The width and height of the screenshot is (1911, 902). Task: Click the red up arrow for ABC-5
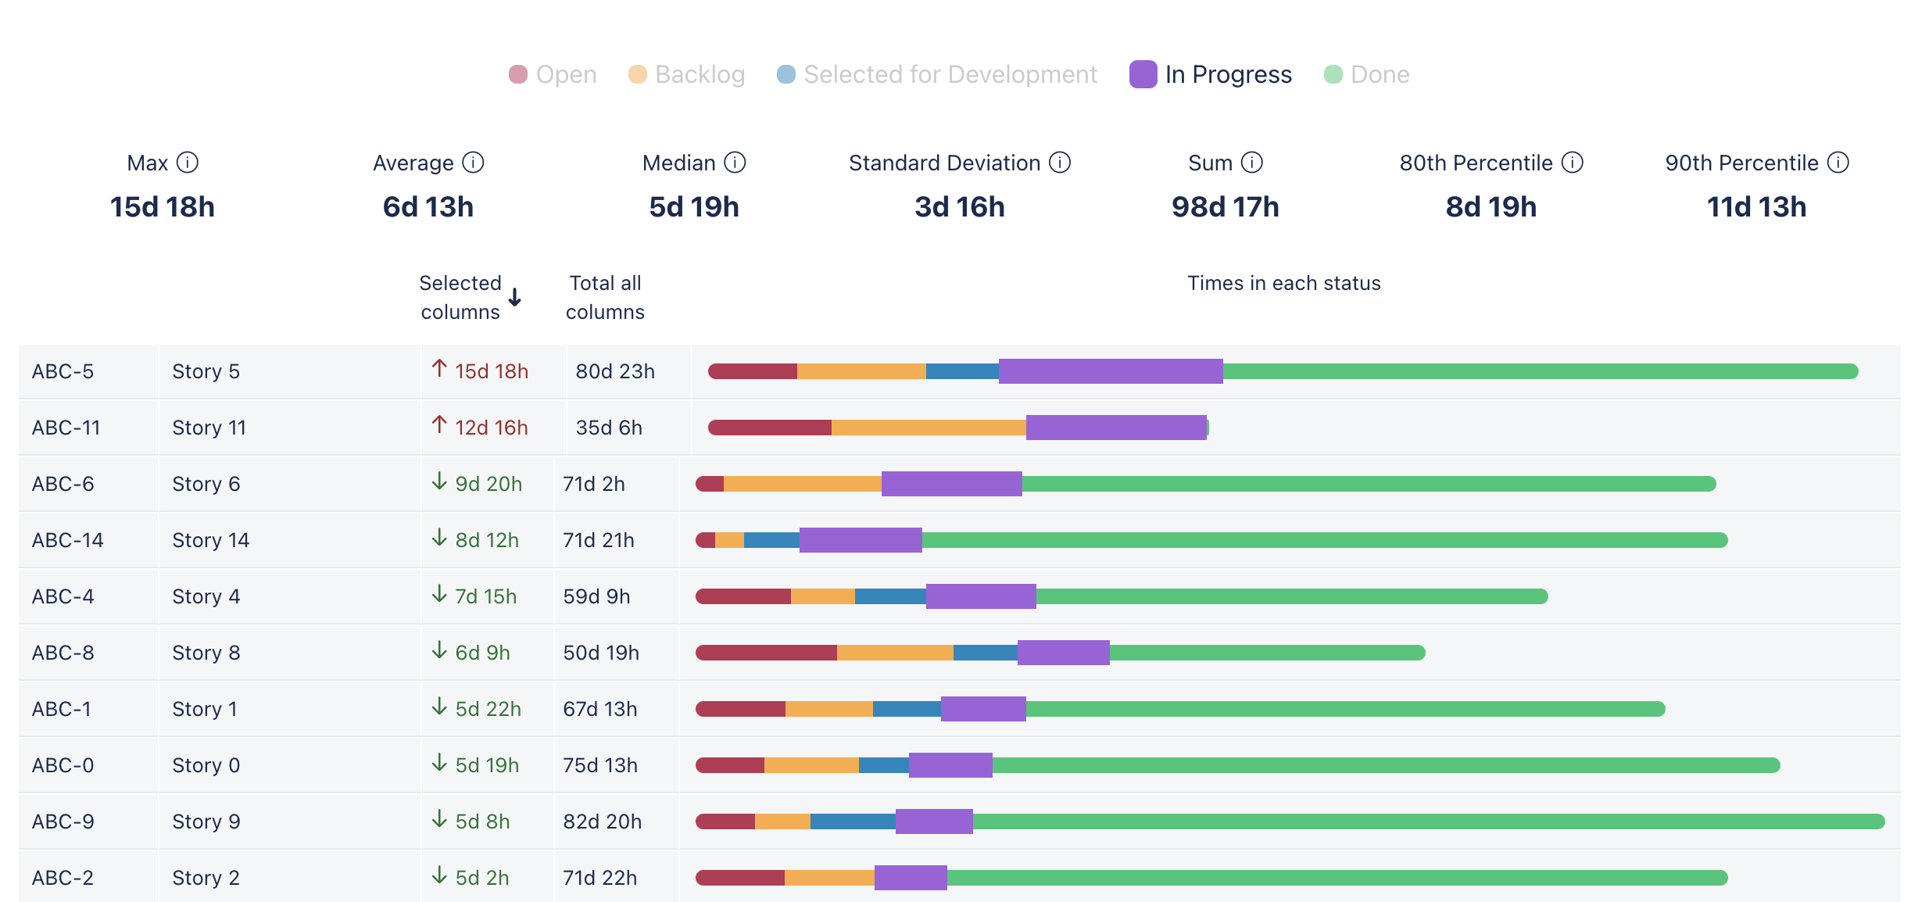pyautogui.click(x=439, y=369)
